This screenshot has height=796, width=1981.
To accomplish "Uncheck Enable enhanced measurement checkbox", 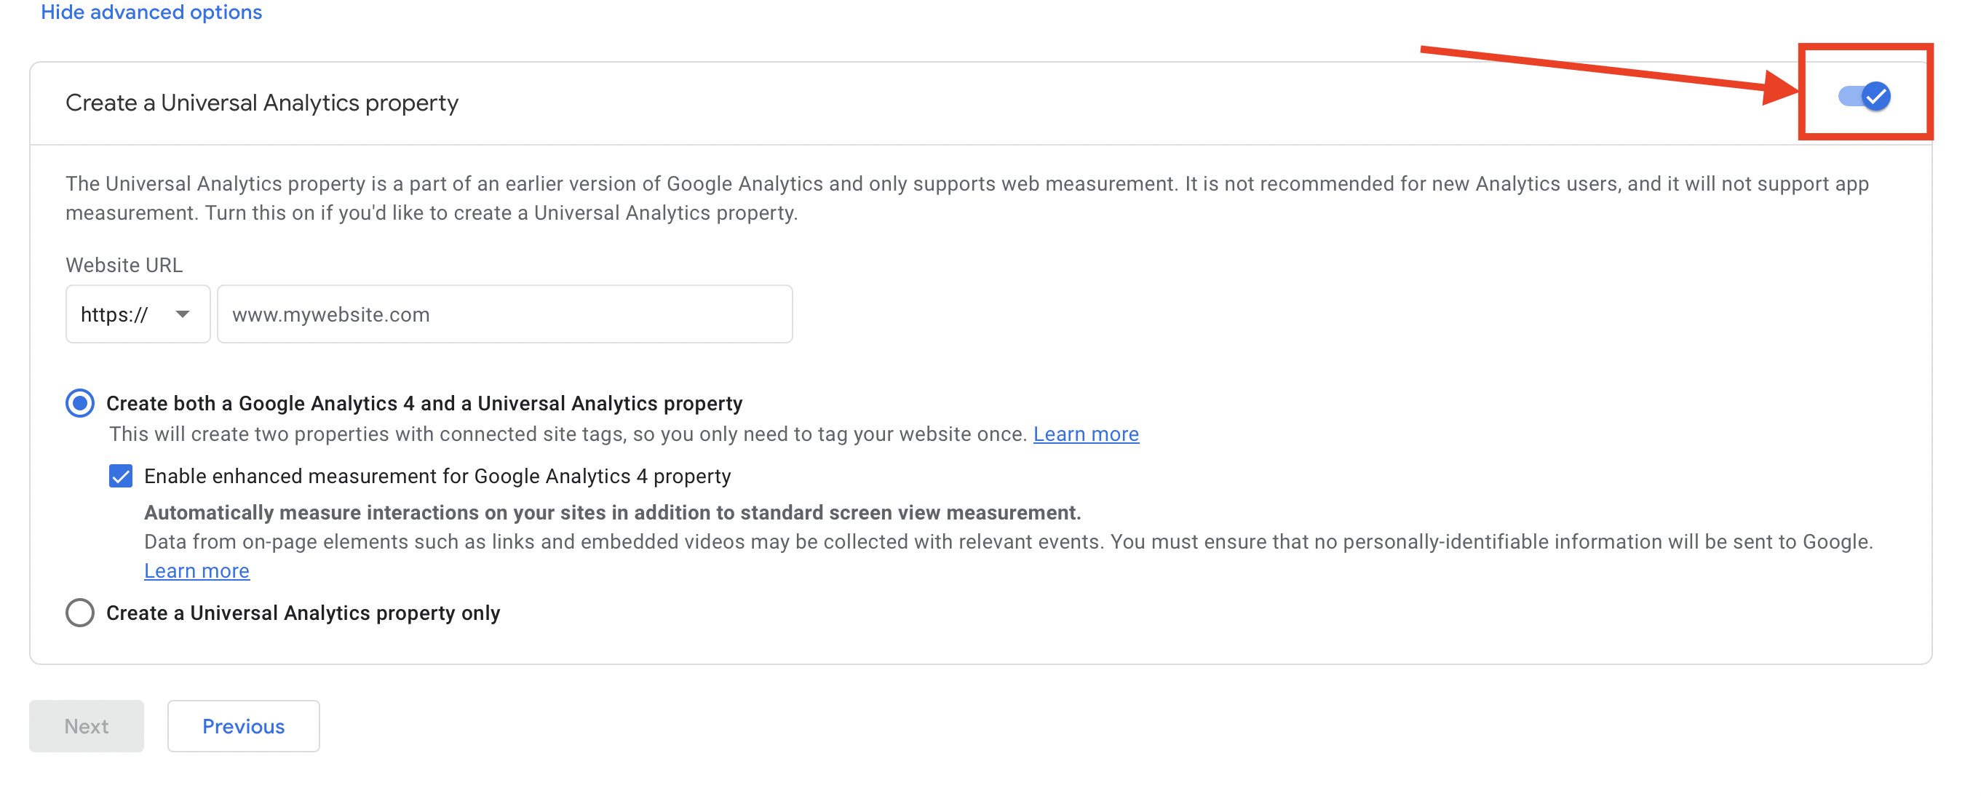I will click(x=121, y=476).
